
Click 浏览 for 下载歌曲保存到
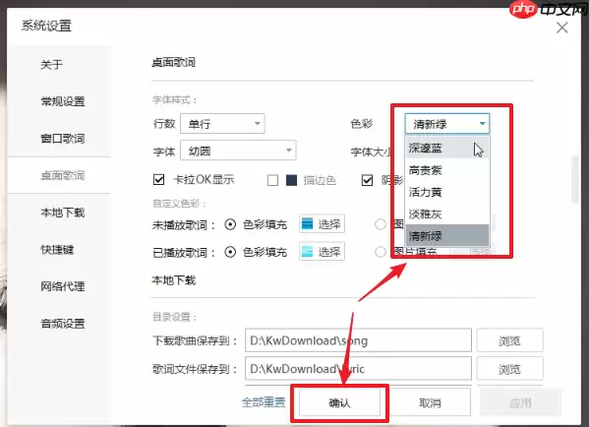[509, 340]
